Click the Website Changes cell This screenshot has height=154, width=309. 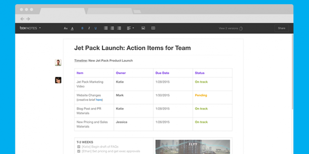(94, 97)
